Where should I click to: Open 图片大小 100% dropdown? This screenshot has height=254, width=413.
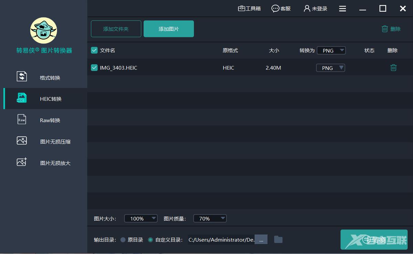pyautogui.click(x=140, y=218)
